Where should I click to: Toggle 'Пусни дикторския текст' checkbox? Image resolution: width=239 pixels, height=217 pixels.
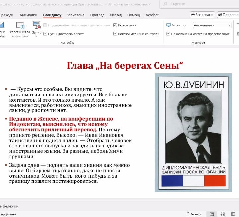click(x=45, y=34)
